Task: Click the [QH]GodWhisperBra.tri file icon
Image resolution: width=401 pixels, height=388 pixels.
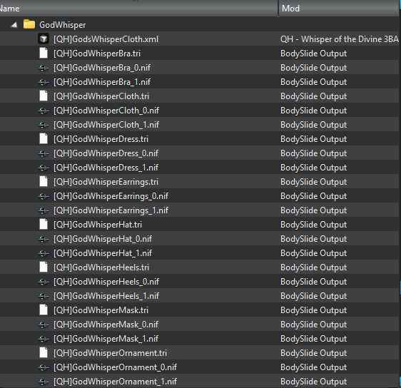Action: point(44,53)
